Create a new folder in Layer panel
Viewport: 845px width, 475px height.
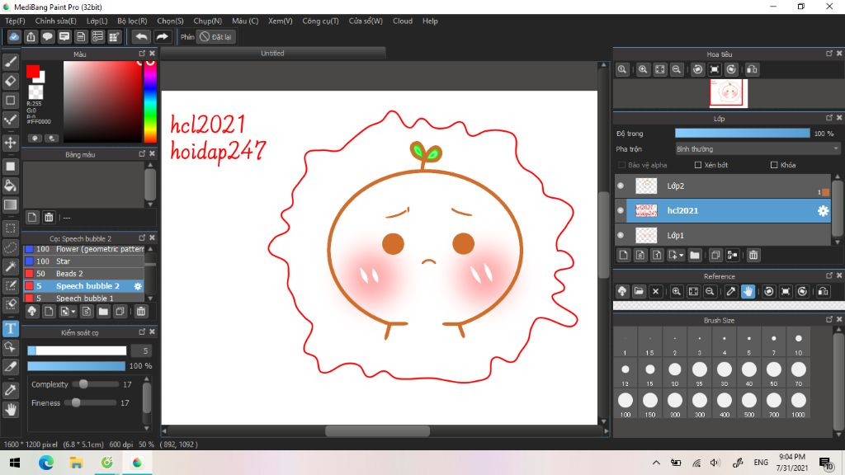tap(695, 256)
